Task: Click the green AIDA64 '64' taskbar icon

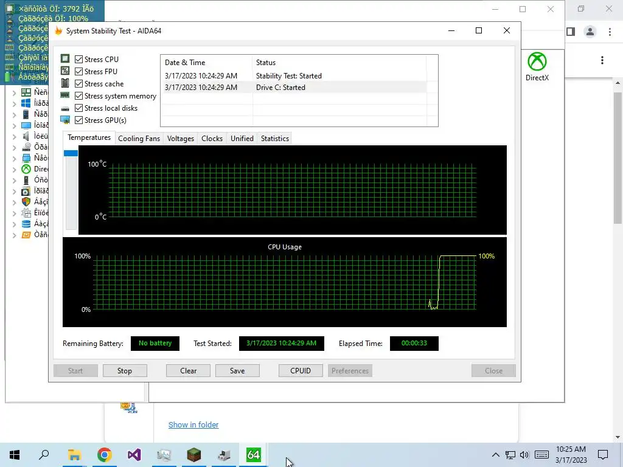Action: [x=254, y=455]
